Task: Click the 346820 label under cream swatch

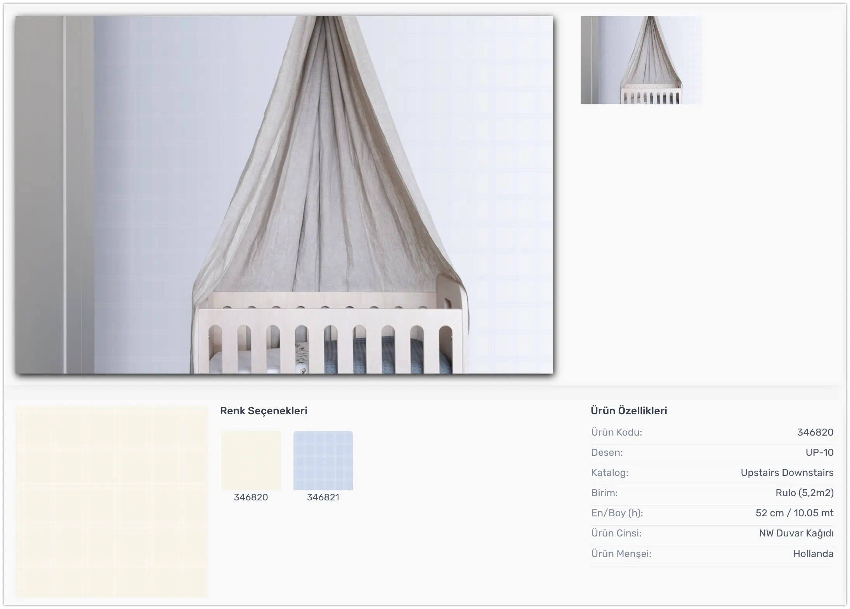Action: [x=251, y=497]
